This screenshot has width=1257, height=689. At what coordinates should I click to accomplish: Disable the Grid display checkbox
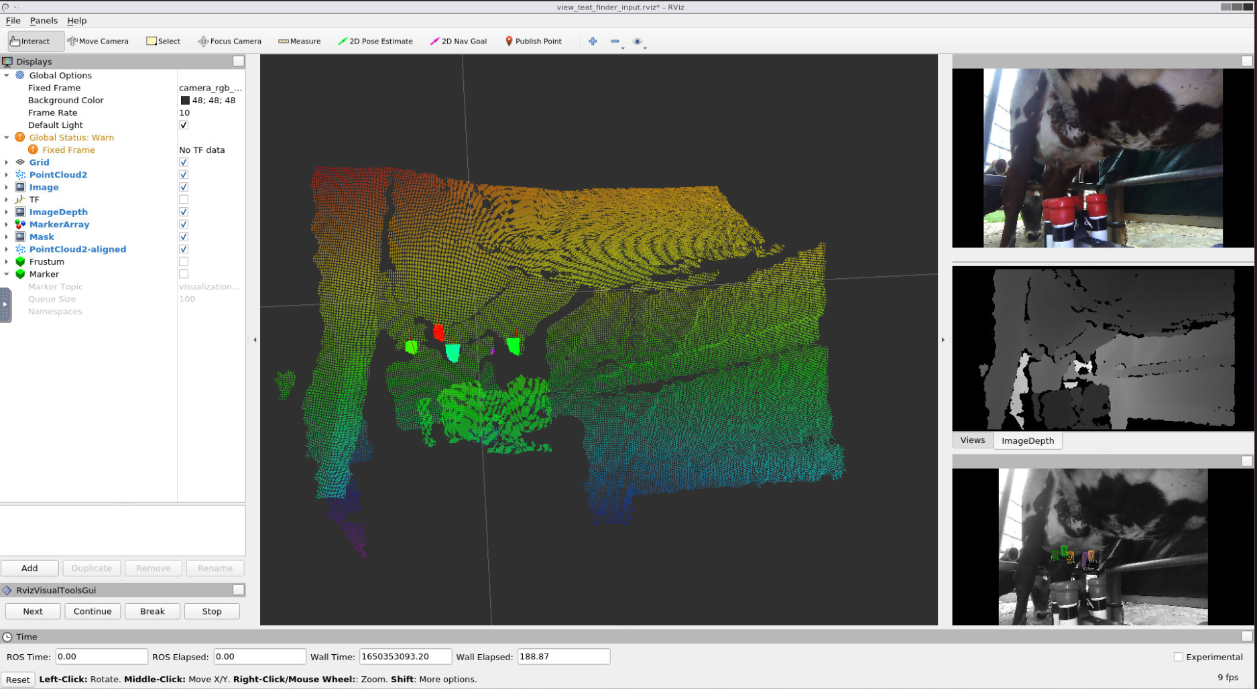point(184,162)
